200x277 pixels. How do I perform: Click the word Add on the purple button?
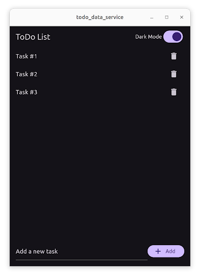click(x=170, y=251)
